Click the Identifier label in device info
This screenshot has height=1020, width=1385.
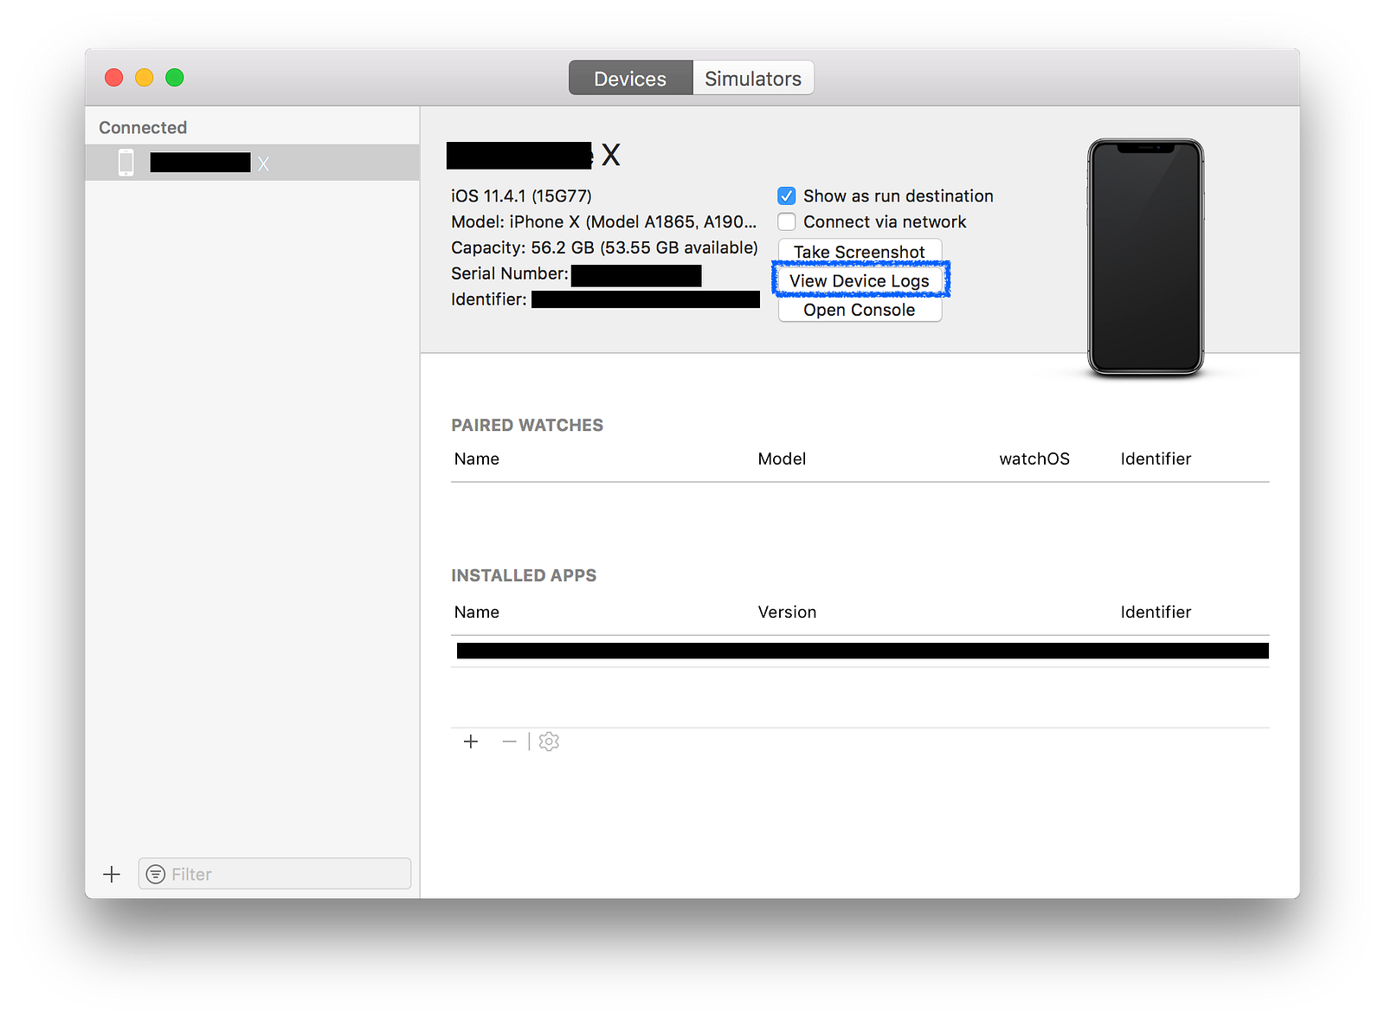pyautogui.click(x=489, y=299)
